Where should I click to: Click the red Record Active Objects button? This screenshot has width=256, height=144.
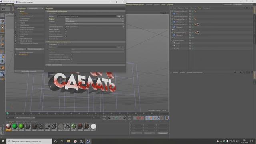click(138, 118)
